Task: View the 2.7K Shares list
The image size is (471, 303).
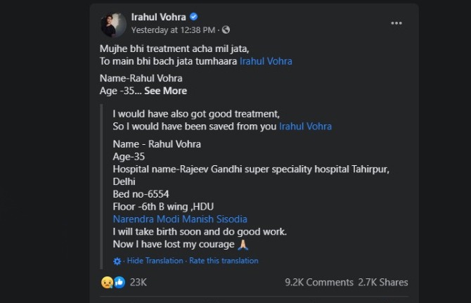Action: point(385,283)
